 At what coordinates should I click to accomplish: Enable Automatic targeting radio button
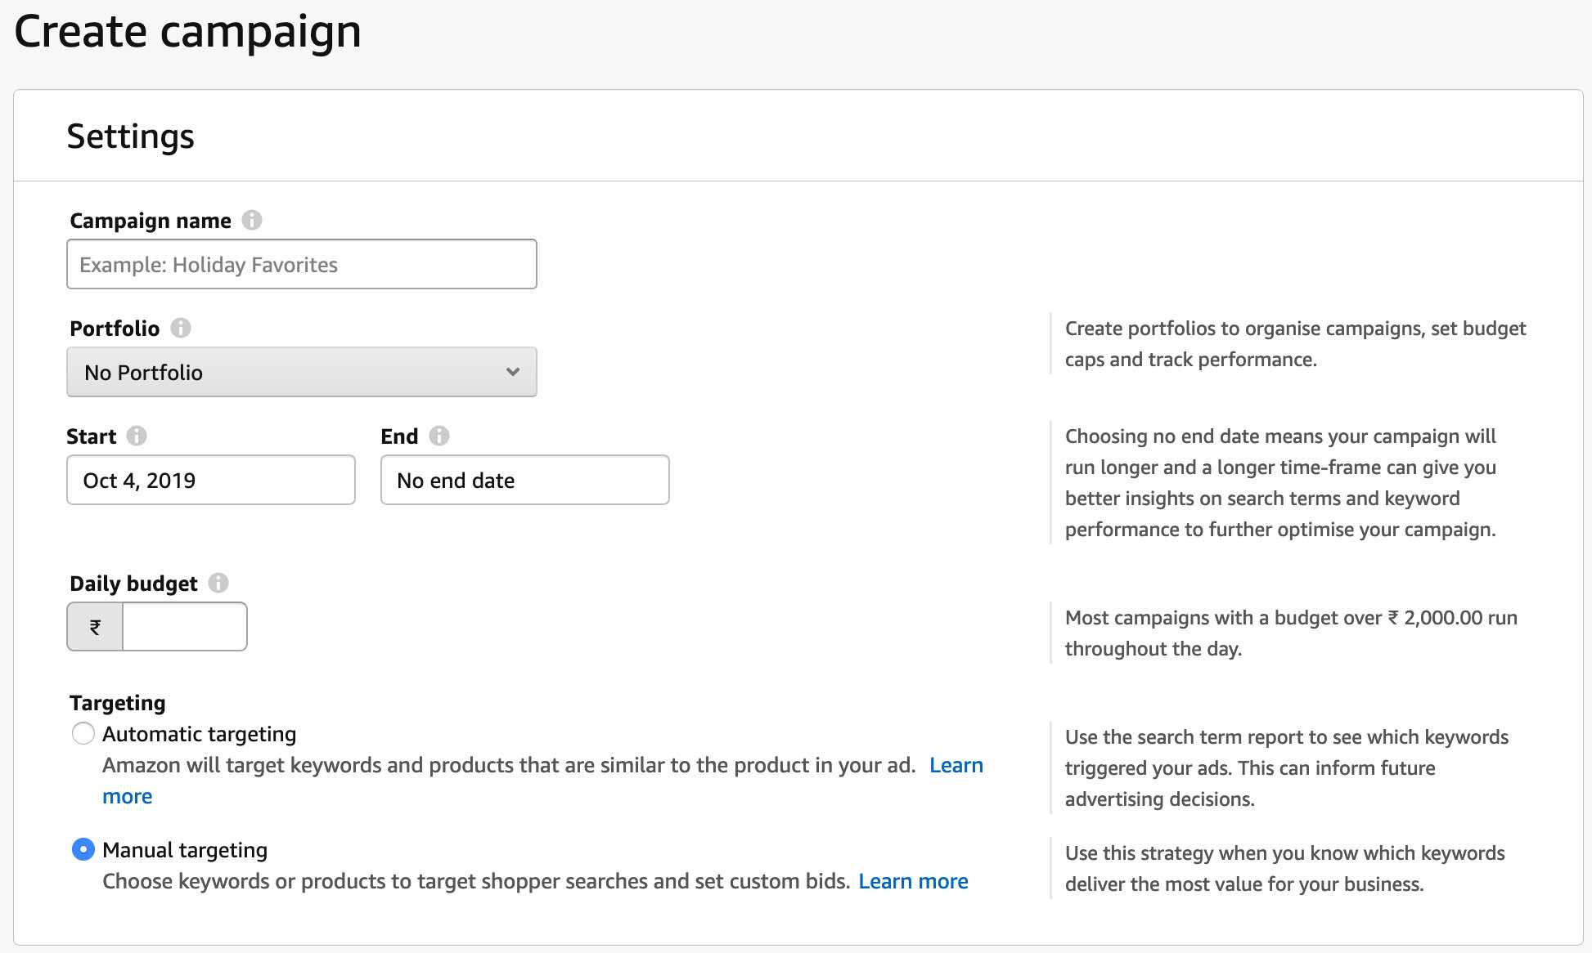[83, 733]
